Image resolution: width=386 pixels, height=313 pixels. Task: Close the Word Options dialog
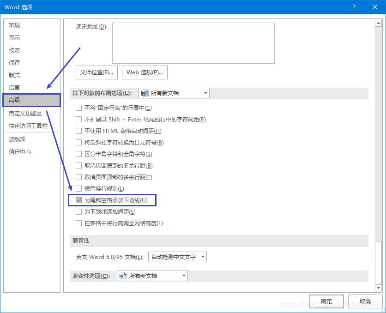(374, 7)
